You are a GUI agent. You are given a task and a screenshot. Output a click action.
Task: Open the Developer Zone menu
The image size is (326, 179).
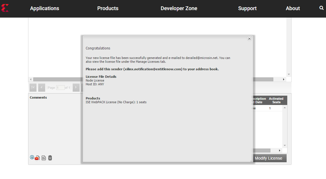pos(179,8)
